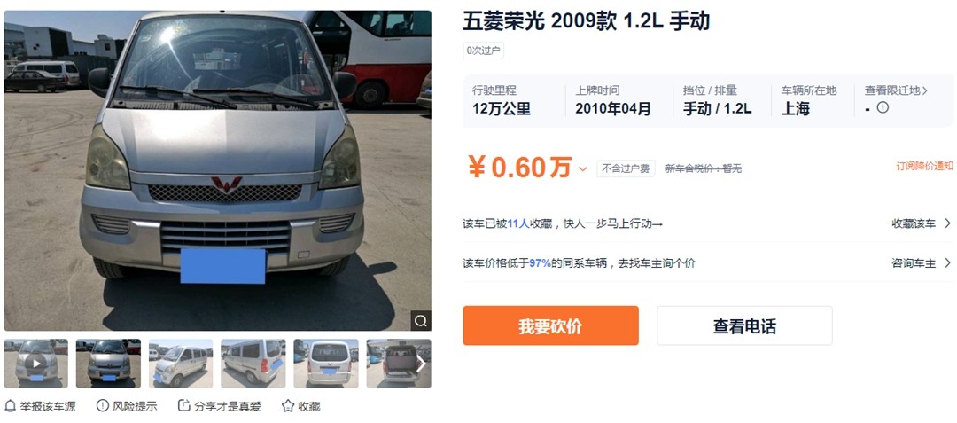Open the 风险提示 warning icon

click(102, 406)
